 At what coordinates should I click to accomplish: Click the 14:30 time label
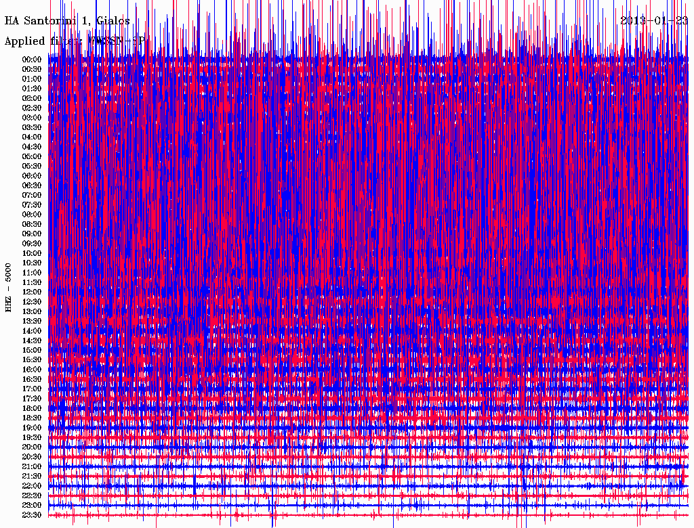point(32,340)
